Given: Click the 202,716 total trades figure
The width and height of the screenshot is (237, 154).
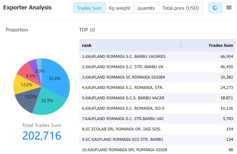Looking at the screenshot, I should (42, 135).
